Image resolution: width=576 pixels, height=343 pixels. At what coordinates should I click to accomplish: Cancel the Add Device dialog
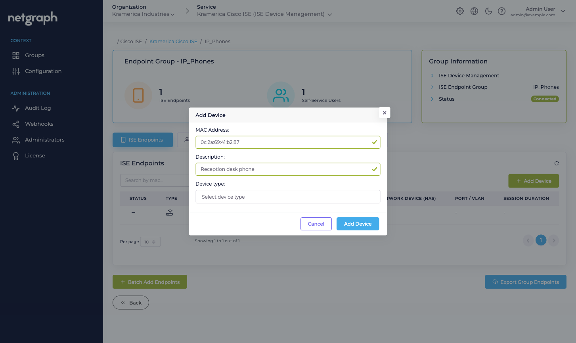316,224
